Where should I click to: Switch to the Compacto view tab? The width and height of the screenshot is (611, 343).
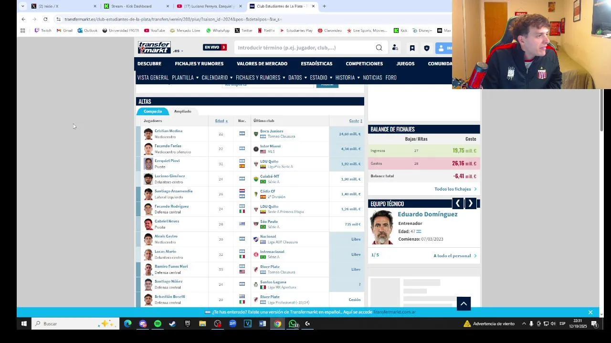[x=153, y=111]
